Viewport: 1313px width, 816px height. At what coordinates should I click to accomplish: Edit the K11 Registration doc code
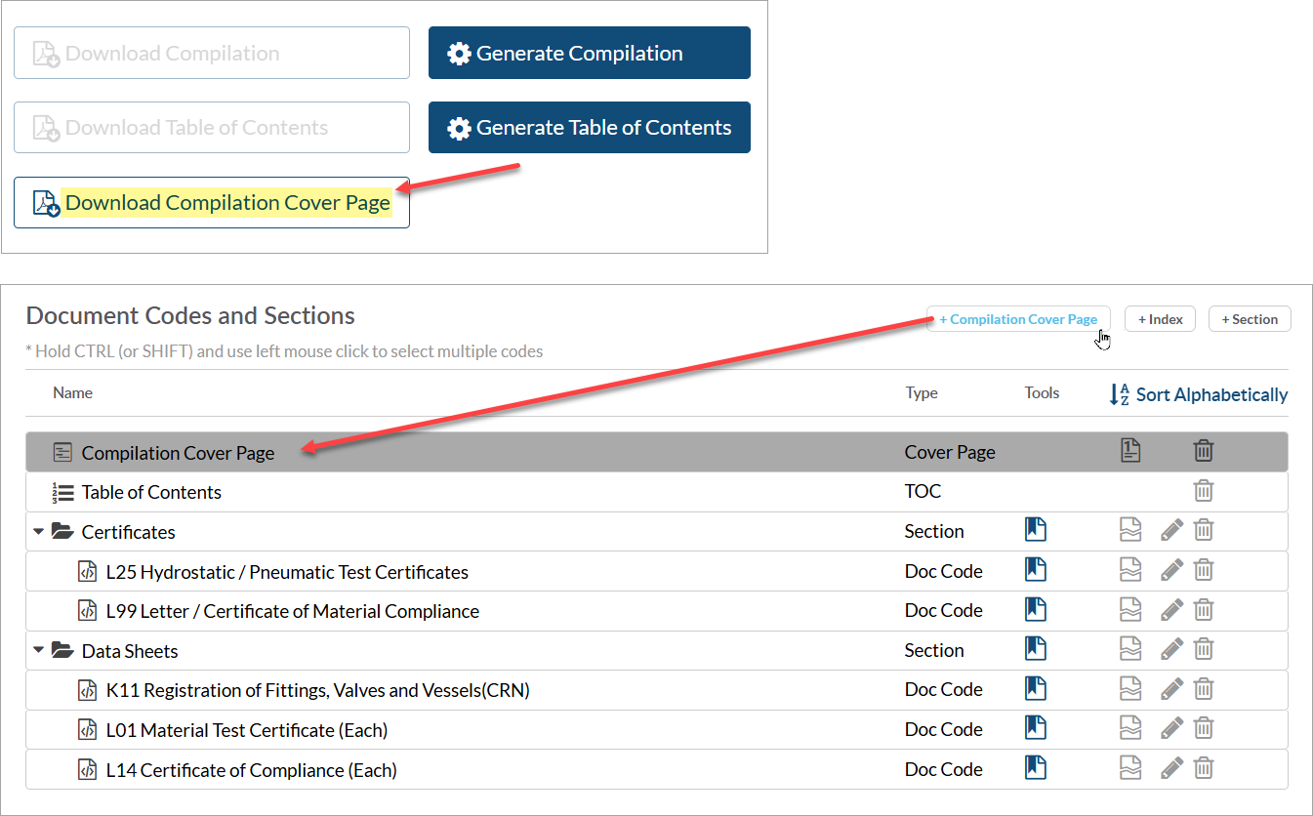click(1171, 688)
